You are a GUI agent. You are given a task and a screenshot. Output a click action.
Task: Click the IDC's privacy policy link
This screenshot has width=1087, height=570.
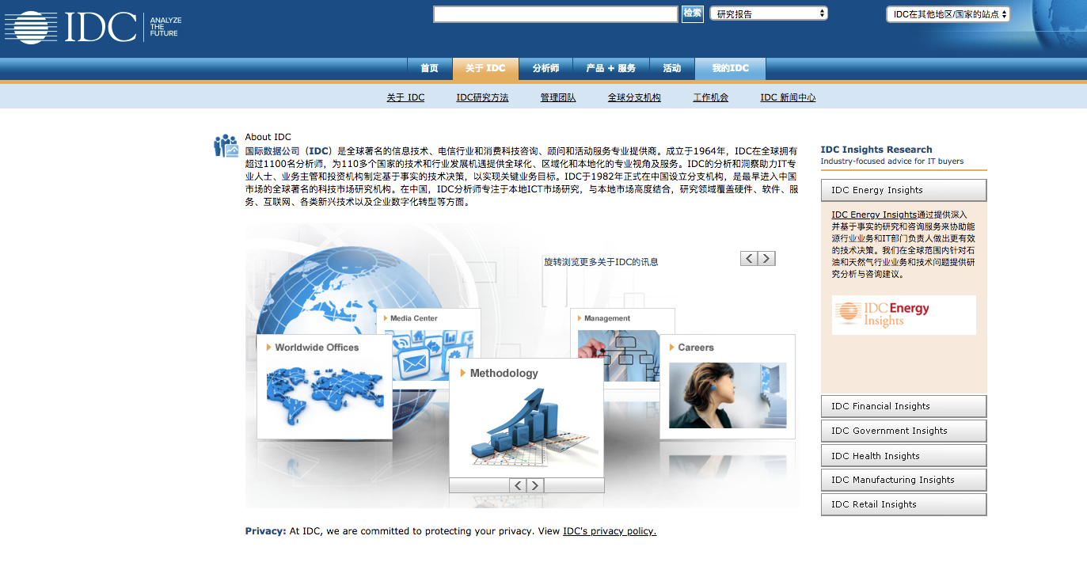pos(610,531)
